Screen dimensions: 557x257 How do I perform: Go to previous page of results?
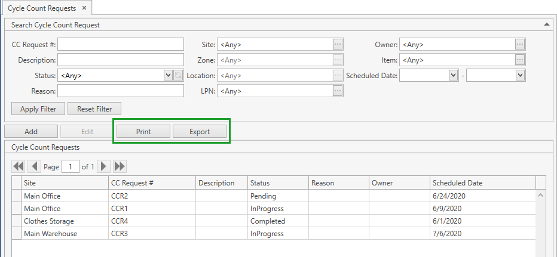pos(34,166)
